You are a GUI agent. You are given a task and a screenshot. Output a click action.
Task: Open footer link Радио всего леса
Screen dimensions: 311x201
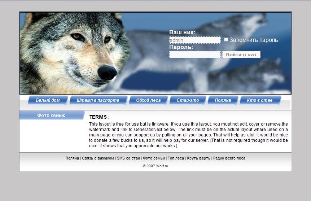point(229,158)
